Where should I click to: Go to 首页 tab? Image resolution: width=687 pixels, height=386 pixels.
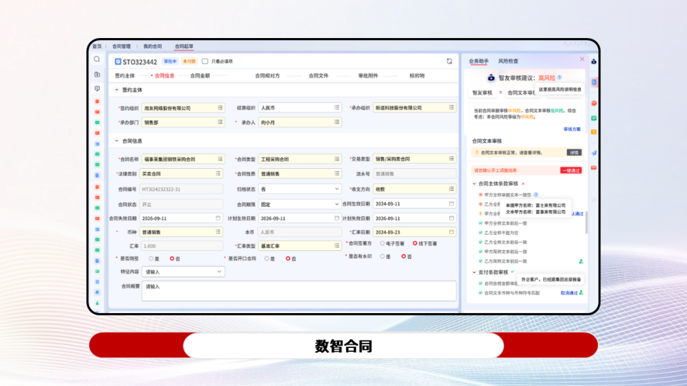click(x=97, y=46)
